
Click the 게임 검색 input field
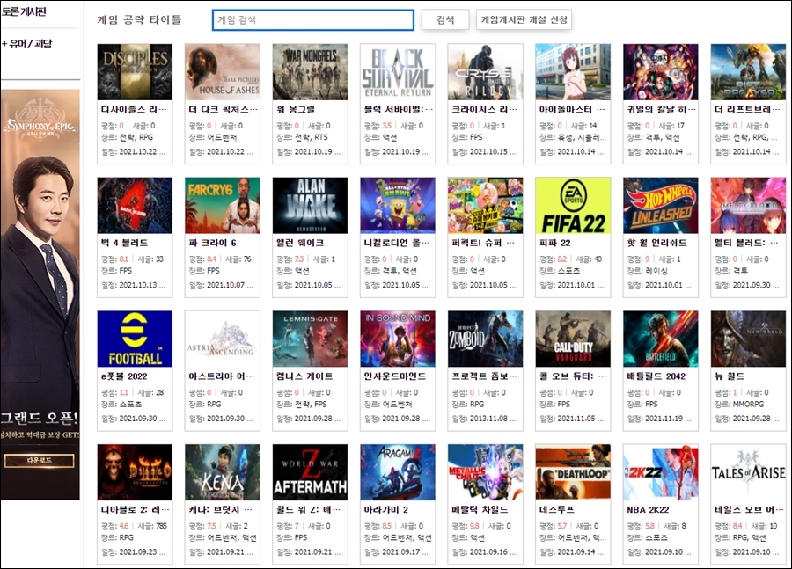tap(313, 20)
